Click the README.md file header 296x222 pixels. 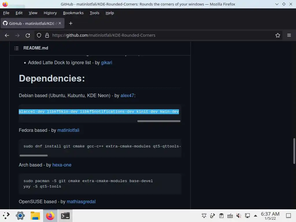[x=36, y=48]
